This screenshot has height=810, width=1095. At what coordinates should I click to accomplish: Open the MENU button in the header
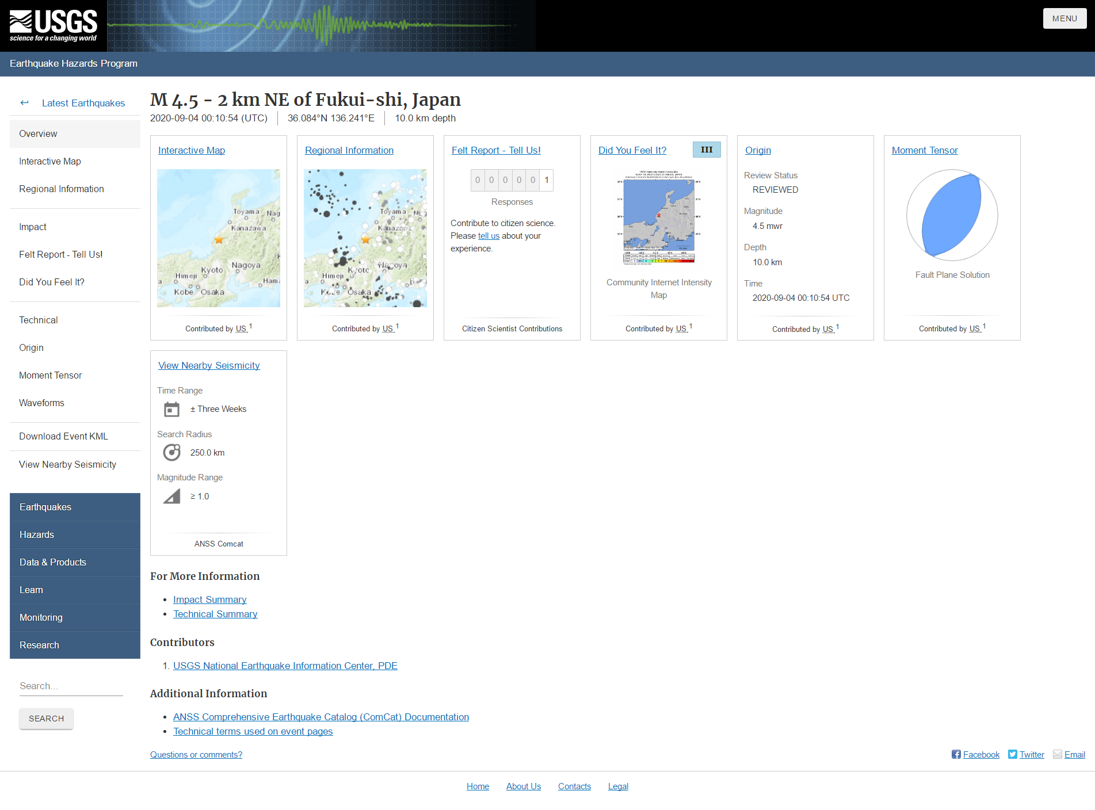pyautogui.click(x=1065, y=18)
